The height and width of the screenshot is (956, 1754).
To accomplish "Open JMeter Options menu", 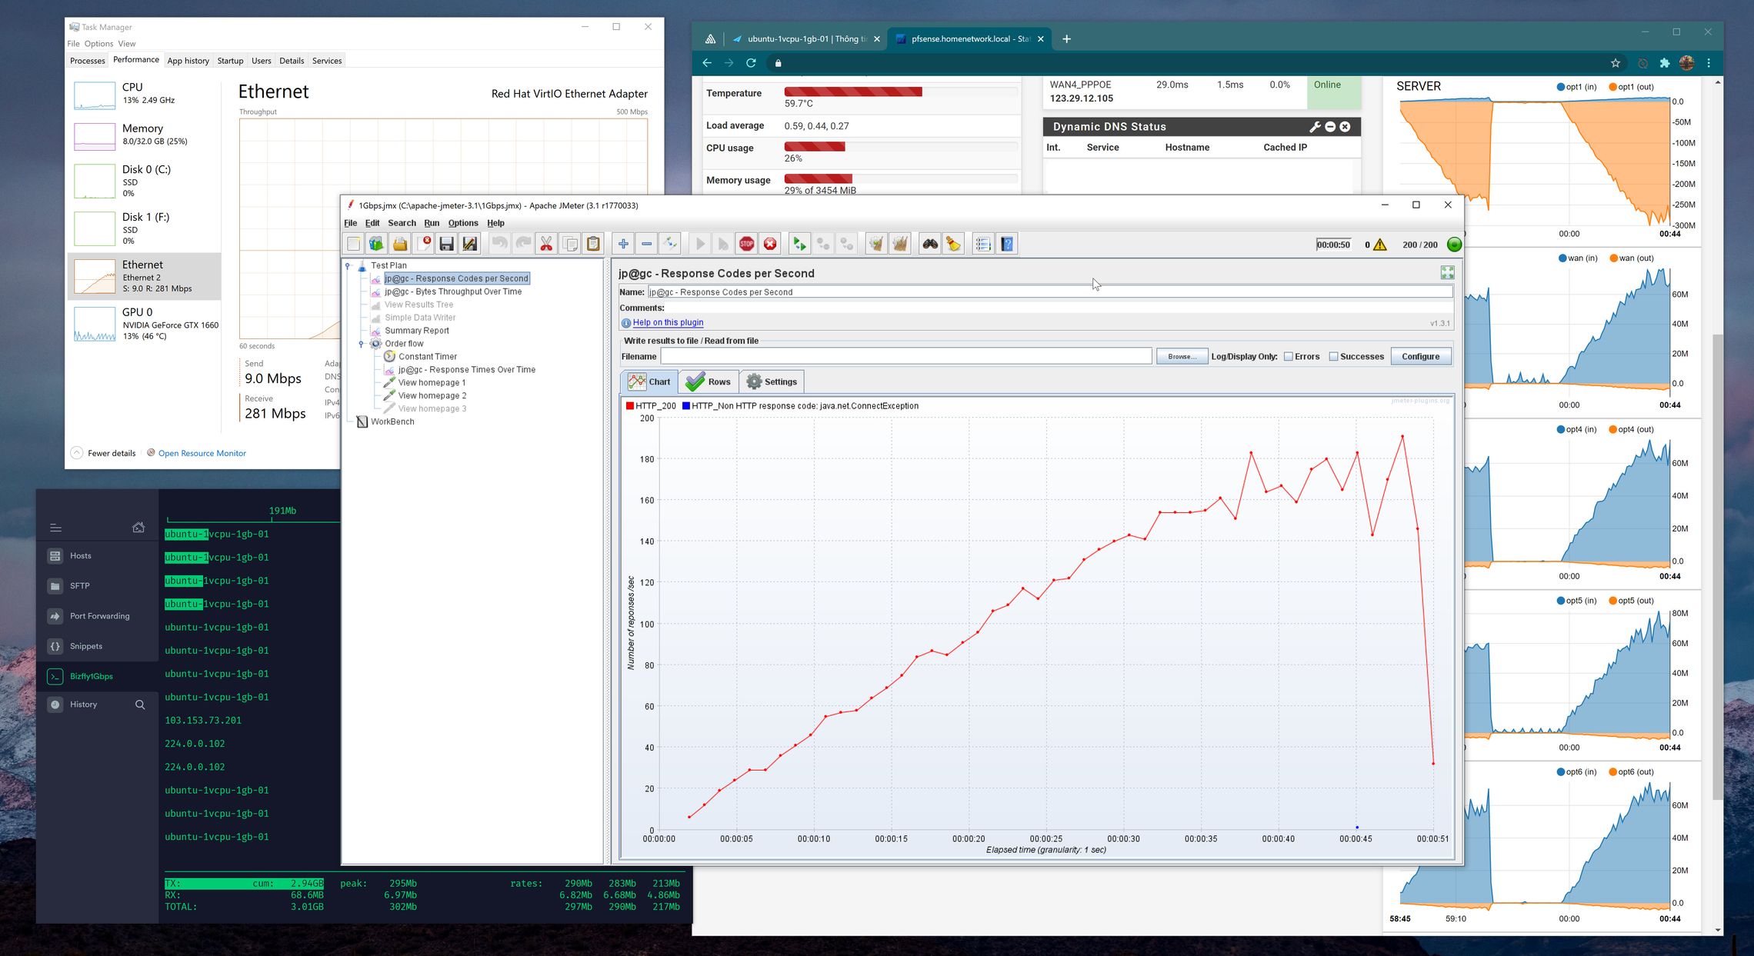I will (x=463, y=223).
